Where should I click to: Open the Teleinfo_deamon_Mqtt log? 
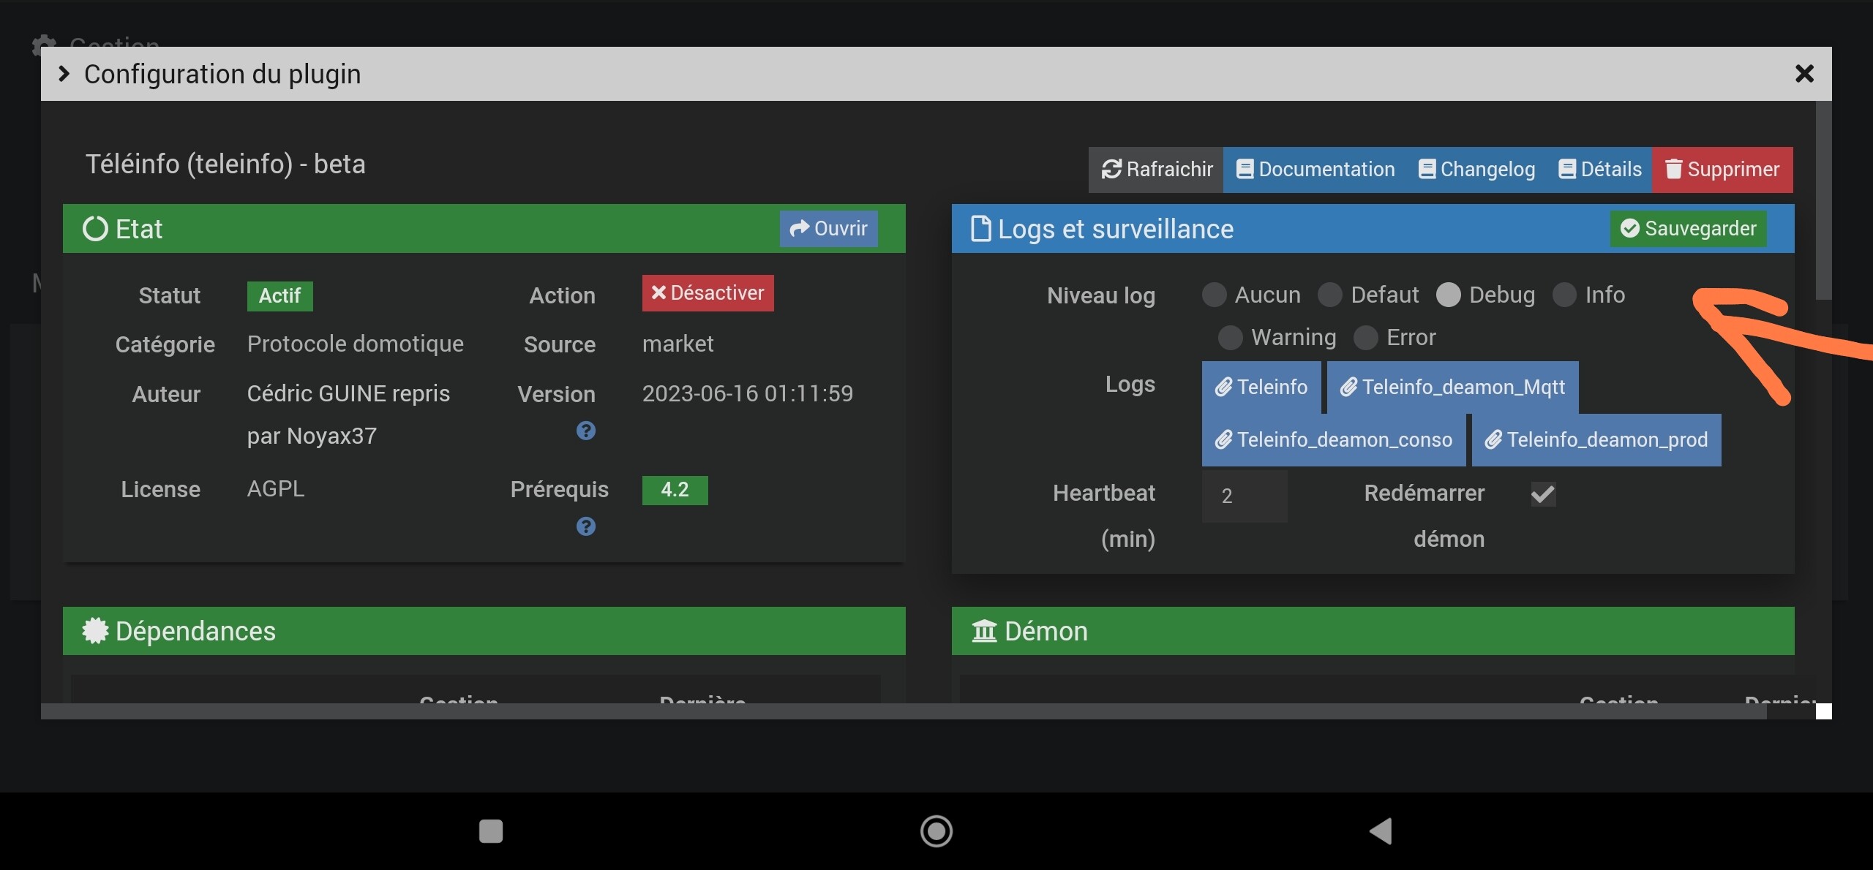(x=1452, y=387)
